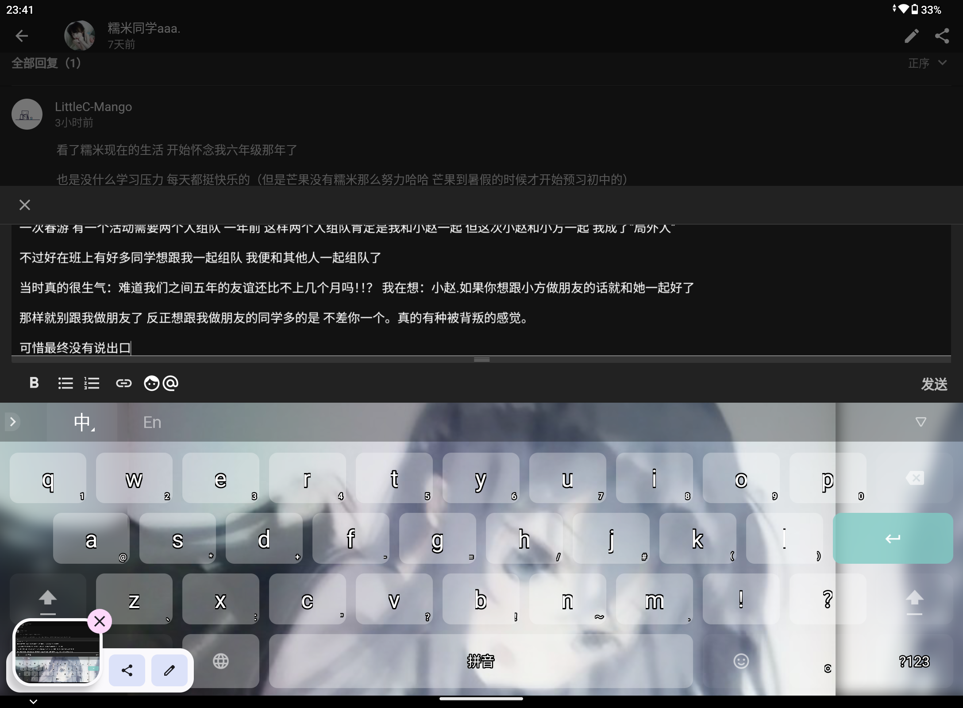Tap the x key

(220, 599)
